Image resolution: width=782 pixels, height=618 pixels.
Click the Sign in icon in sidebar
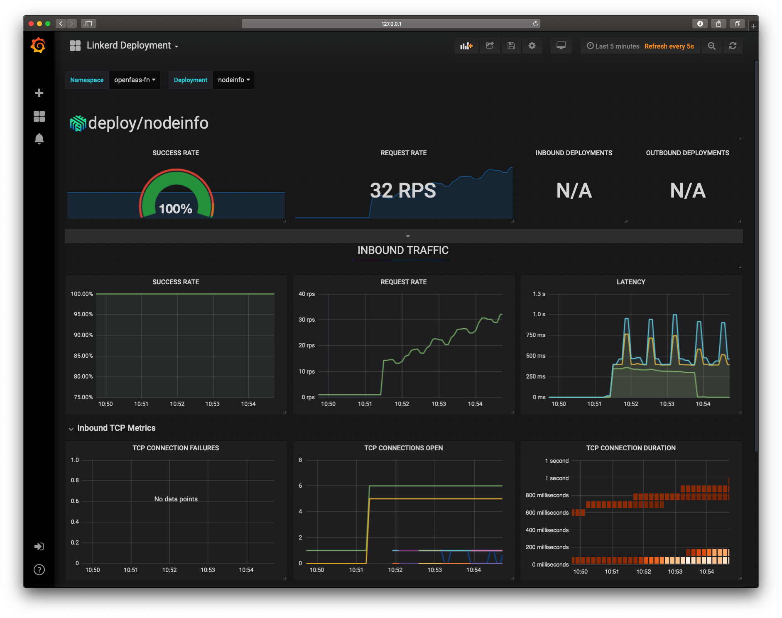pos(39,547)
